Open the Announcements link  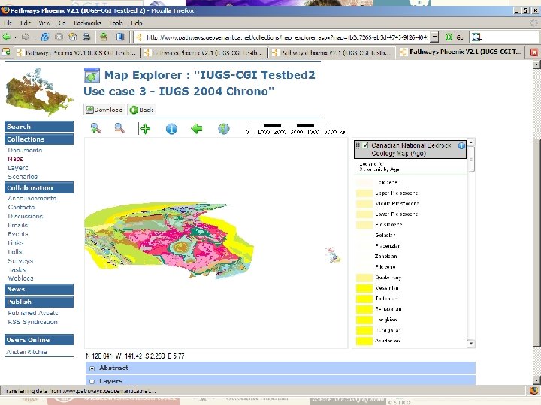point(32,198)
